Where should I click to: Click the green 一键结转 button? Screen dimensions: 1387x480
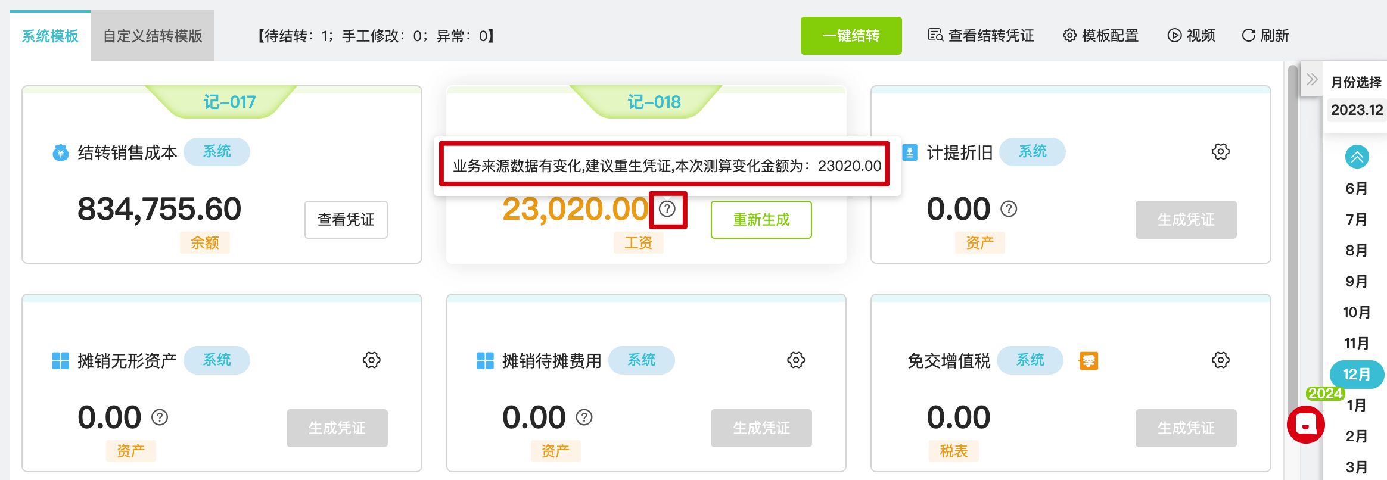[x=851, y=36]
